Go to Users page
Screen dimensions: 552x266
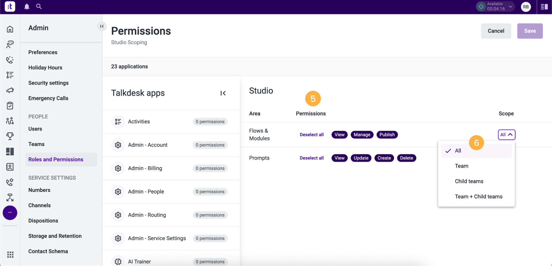pos(35,129)
